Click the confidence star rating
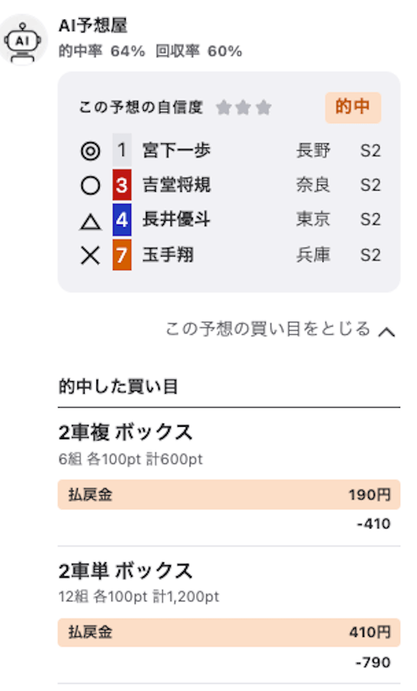Screen dimensions: 417x691 tap(244, 108)
